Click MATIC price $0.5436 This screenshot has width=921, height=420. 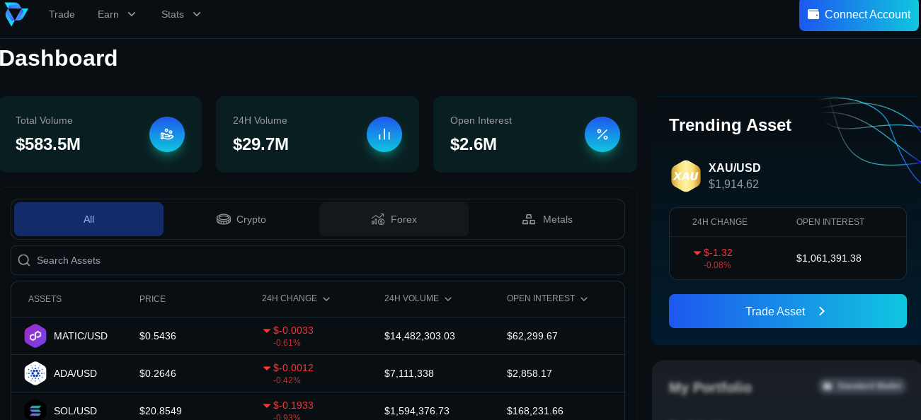tap(158, 336)
